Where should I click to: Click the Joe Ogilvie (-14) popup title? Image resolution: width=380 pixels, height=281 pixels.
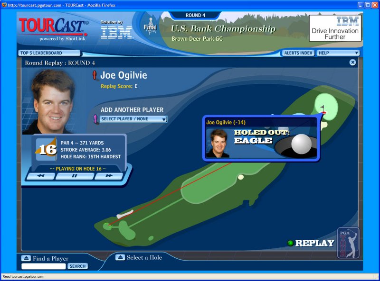tap(226, 122)
